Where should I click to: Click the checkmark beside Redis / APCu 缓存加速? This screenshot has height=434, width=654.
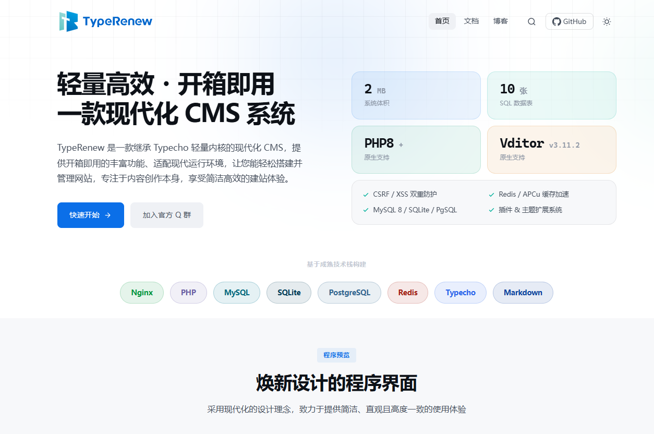pyautogui.click(x=491, y=195)
